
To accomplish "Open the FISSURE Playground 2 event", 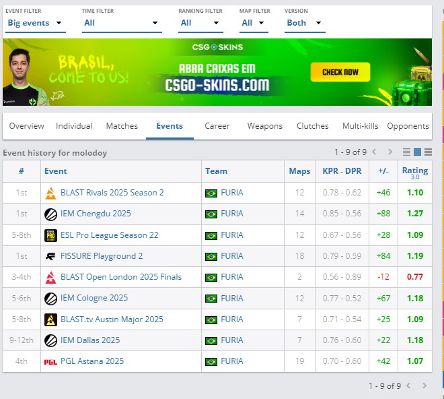I will (x=102, y=256).
